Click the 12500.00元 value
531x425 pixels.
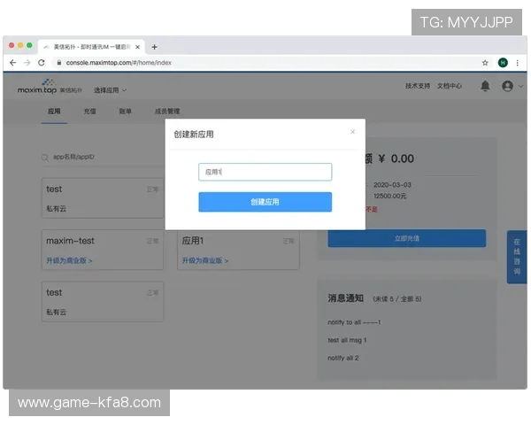pyautogui.click(x=389, y=196)
